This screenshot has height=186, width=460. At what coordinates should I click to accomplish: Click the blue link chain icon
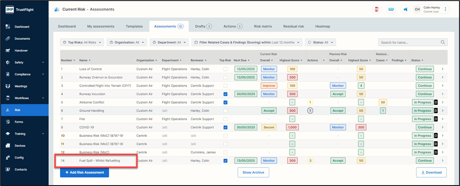point(391,9)
